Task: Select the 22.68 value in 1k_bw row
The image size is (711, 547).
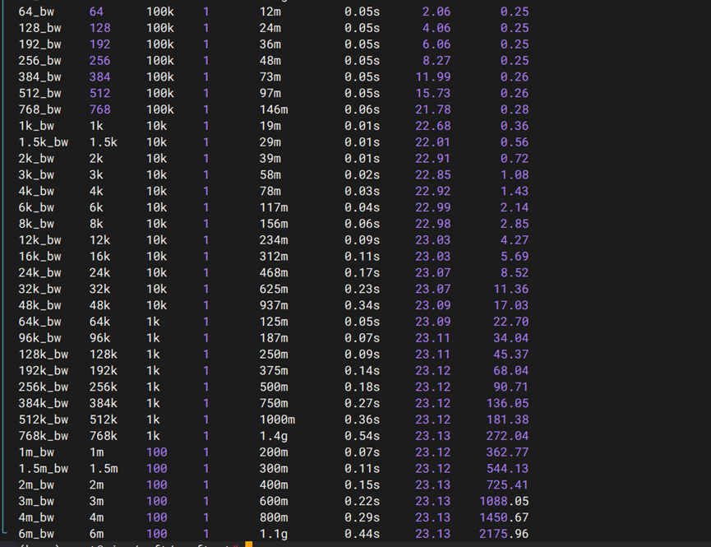Action: 432,126
